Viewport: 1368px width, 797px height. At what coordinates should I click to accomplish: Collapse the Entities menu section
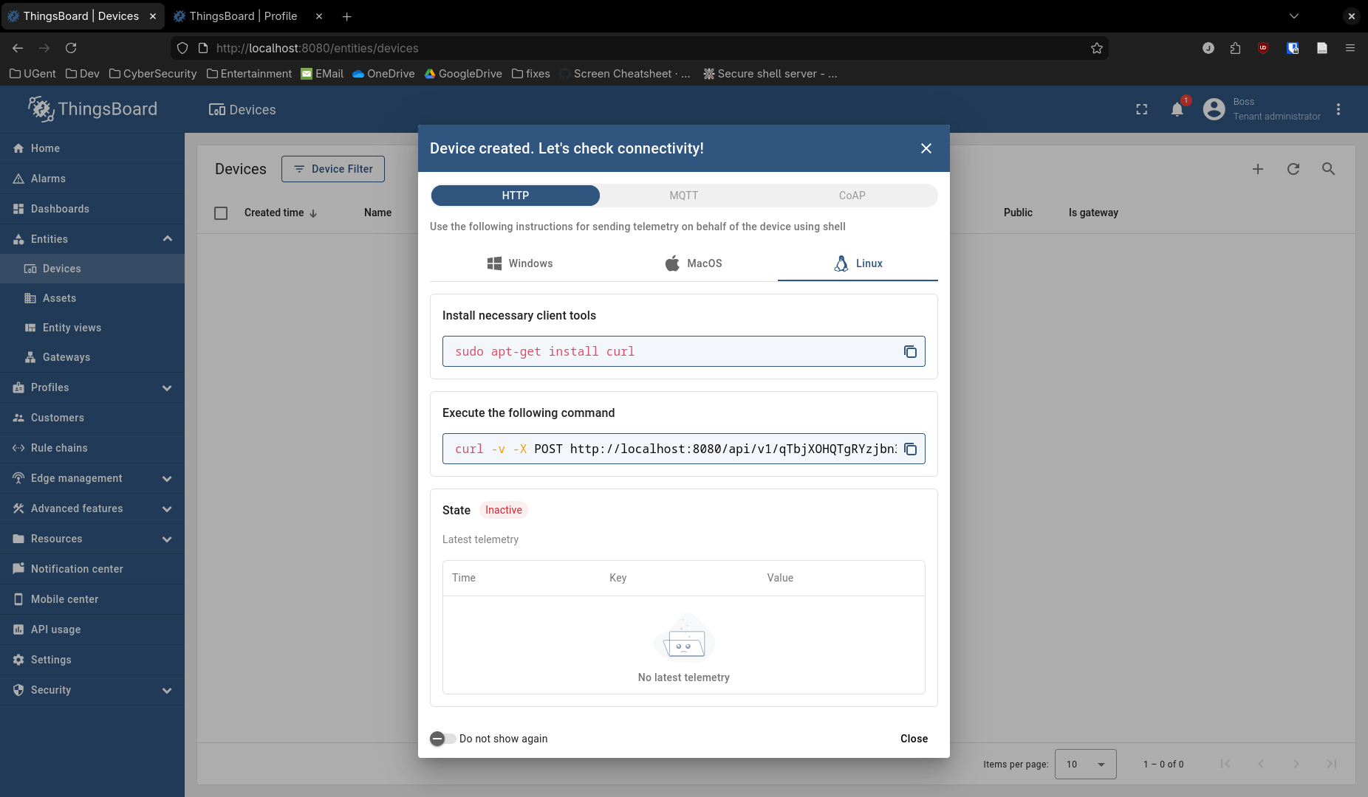[x=168, y=239]
